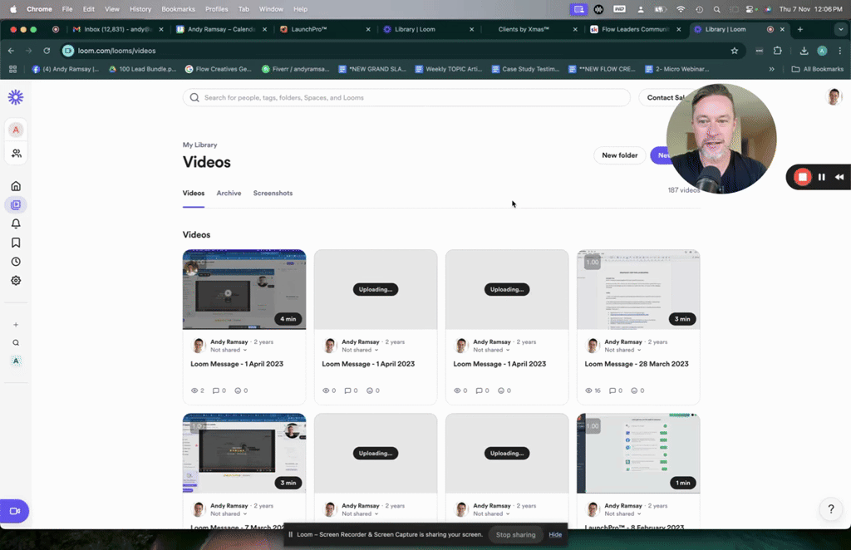The width and height of the screenshot is (851, 550).
Task: Open the Chrome tab search dropdown arrow
Action: point(841,29)
